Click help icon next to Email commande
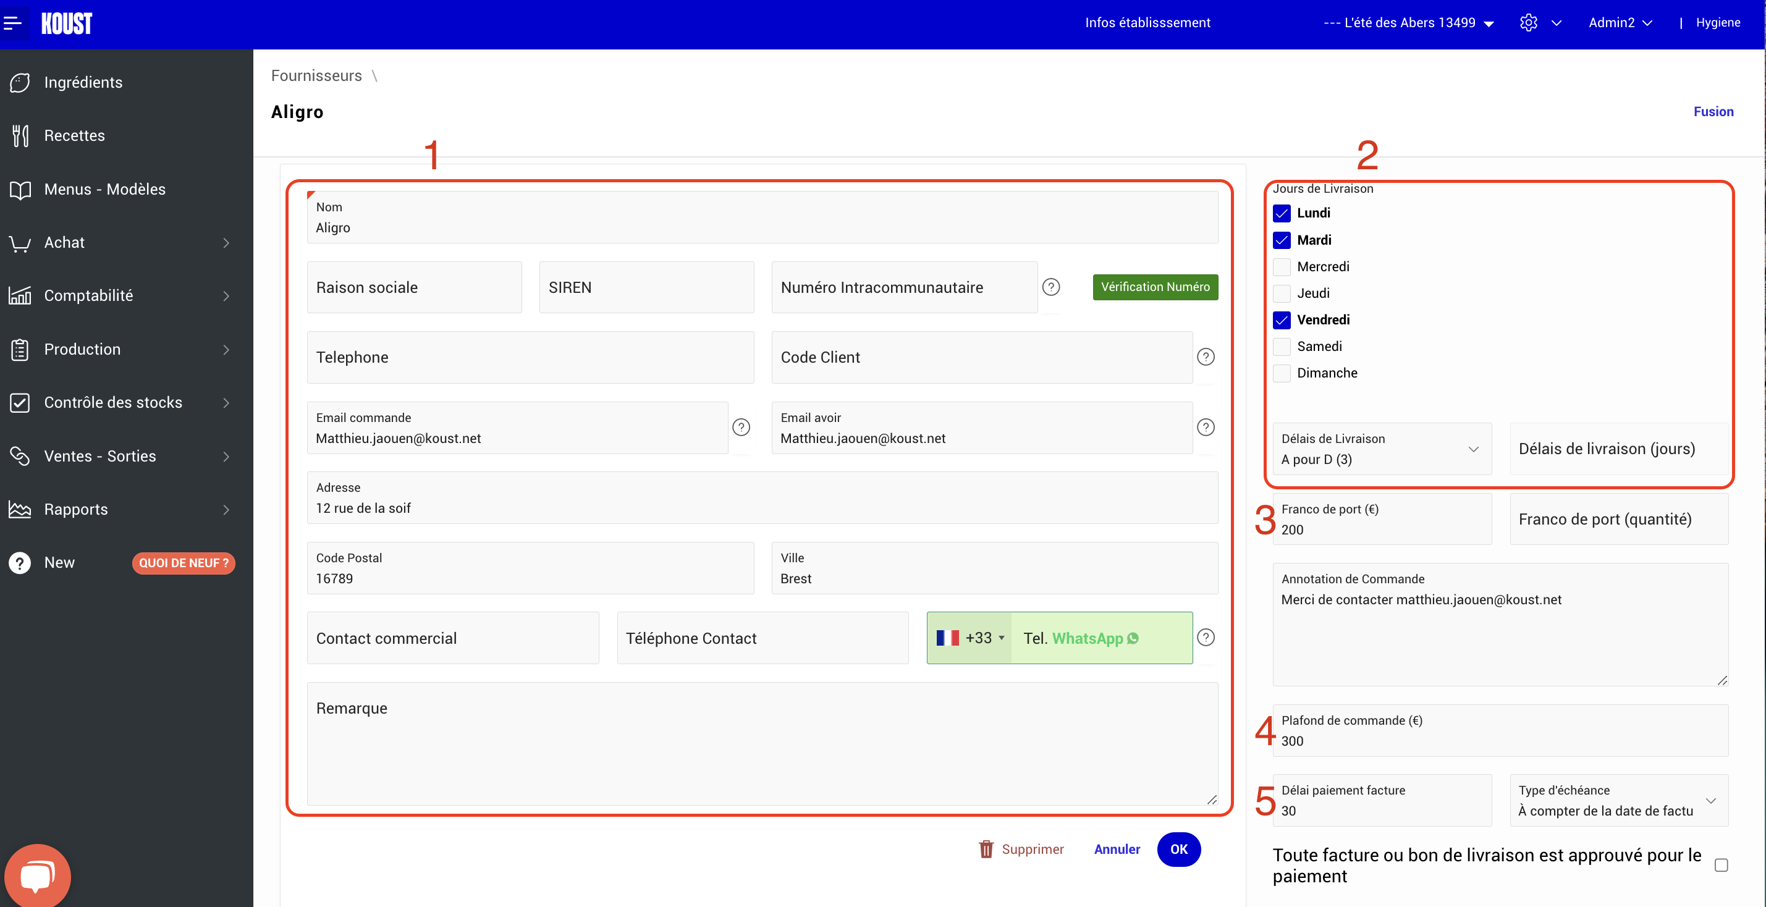The width and height of the screenshot is (1766, 907). tap(741, 427)
